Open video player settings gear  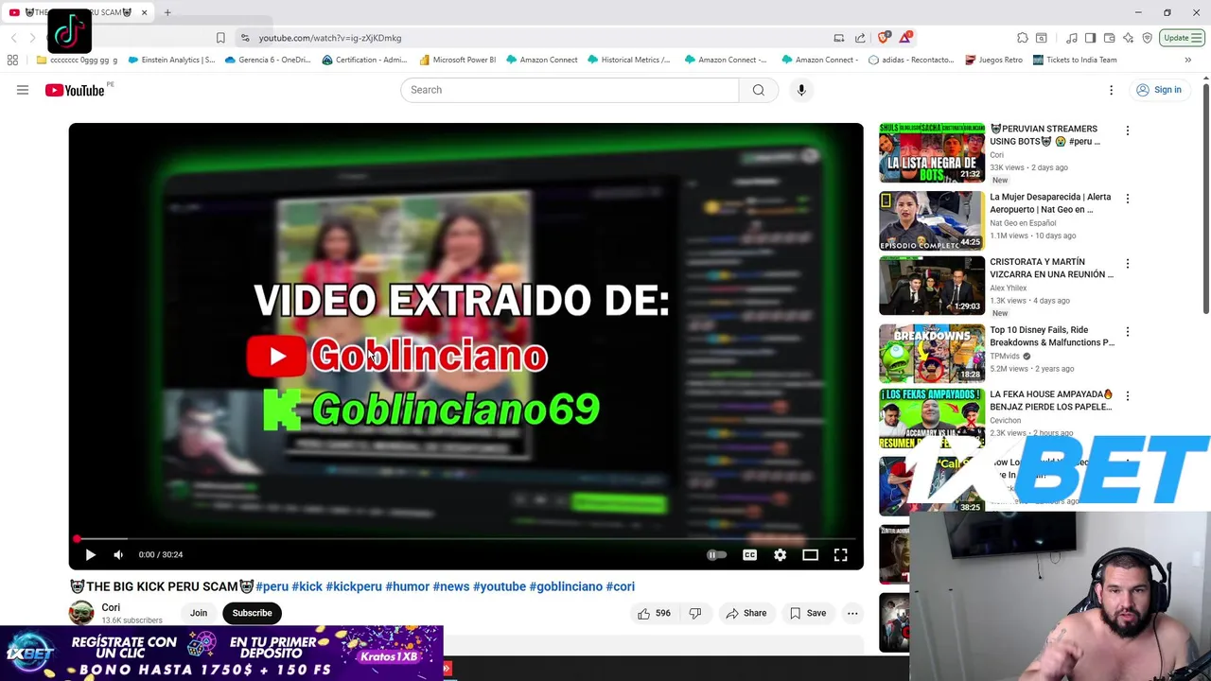pyautogui.click(x=780, y=555)
